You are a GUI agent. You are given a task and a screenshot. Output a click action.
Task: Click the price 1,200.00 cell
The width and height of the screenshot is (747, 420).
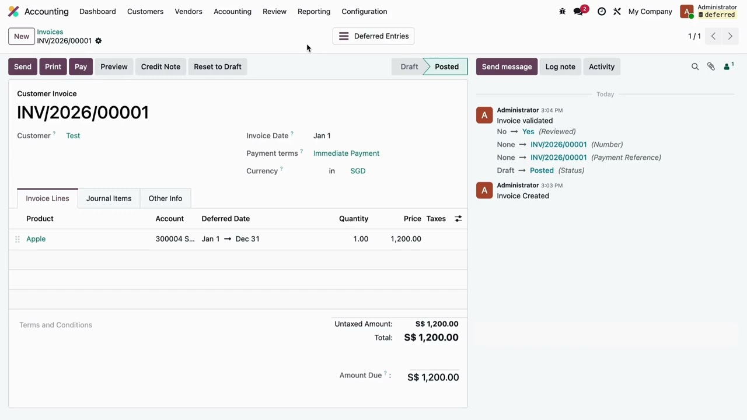coord(406,239)
